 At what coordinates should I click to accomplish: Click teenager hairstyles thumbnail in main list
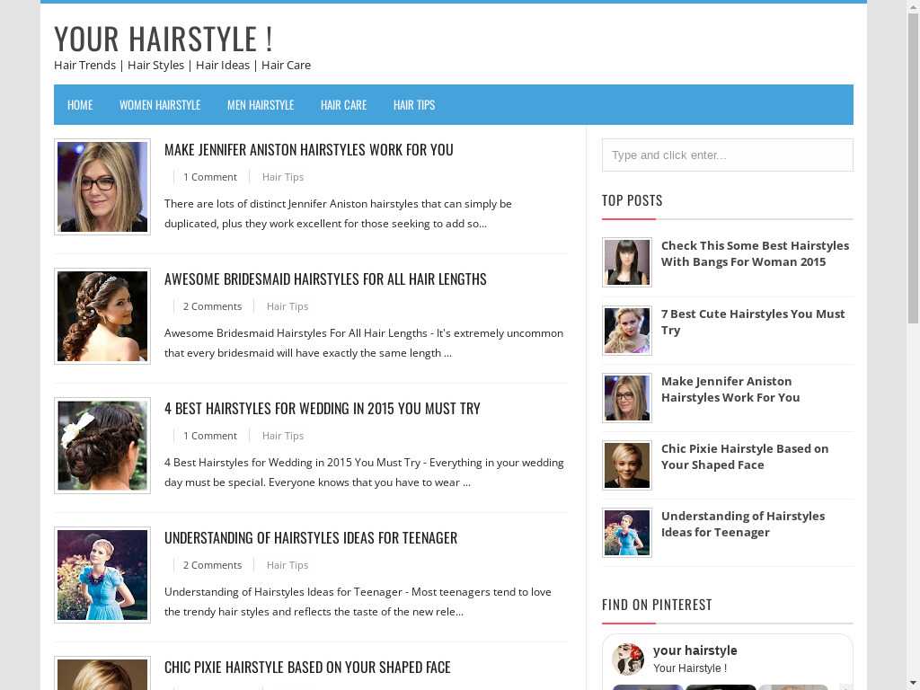pyautogui.click(x=102, y=575)
